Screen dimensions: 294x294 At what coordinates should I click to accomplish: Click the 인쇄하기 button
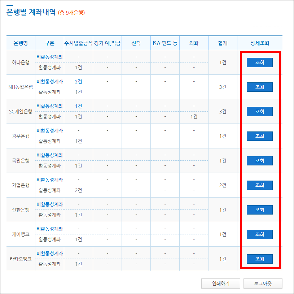tap(220, 283)
